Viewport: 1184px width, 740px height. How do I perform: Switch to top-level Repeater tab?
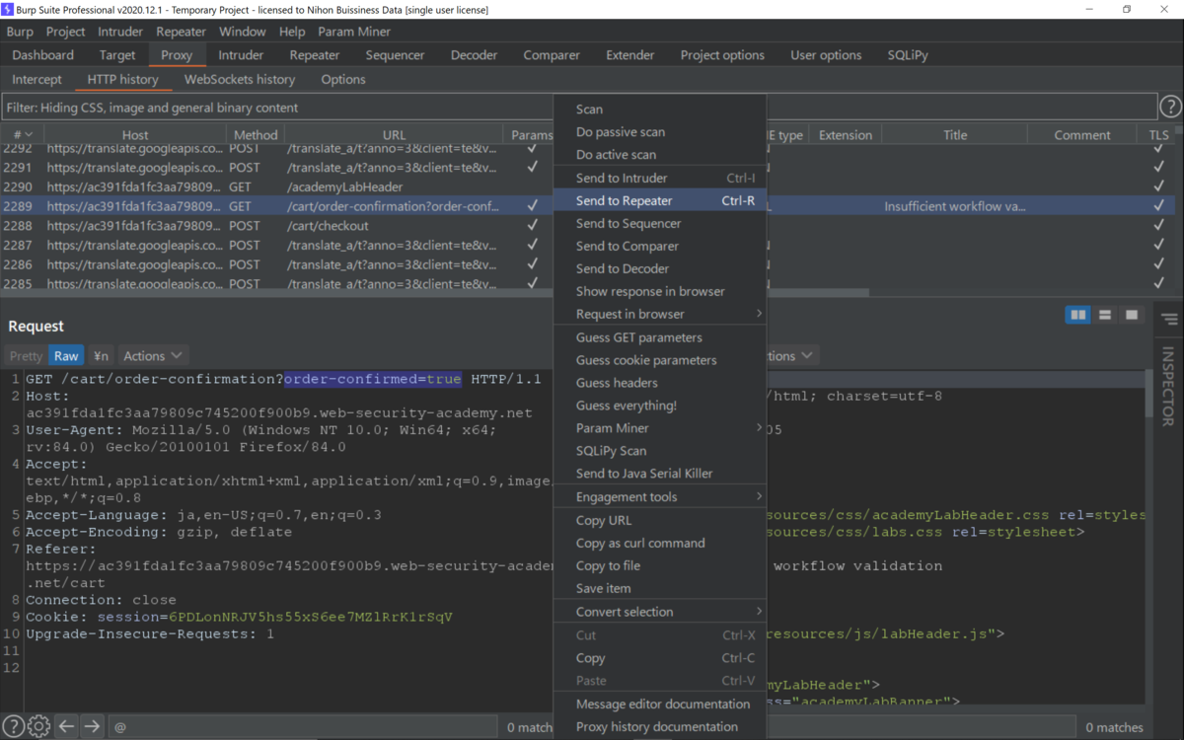[x=315, y=54]
